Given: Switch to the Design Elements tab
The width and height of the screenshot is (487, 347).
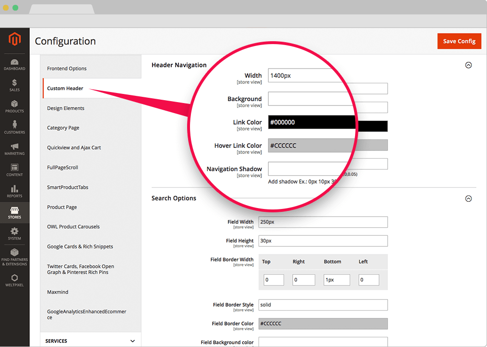Looking at the screenshot, I should (66, 108).
